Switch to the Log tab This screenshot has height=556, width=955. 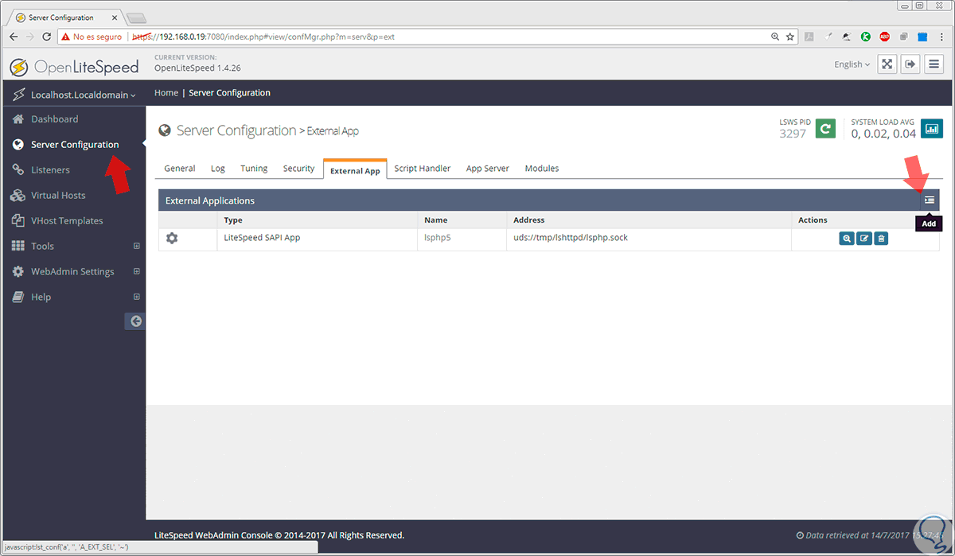[218, 169]
